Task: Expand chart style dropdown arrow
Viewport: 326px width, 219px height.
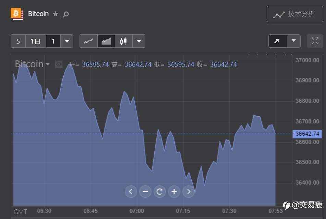Action: [139, 41]
